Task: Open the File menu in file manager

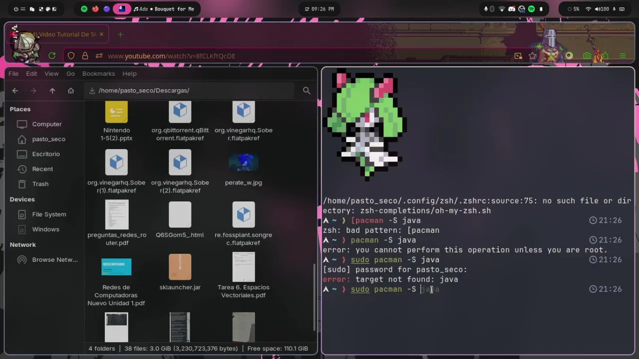Action: [x=13, y=73]
